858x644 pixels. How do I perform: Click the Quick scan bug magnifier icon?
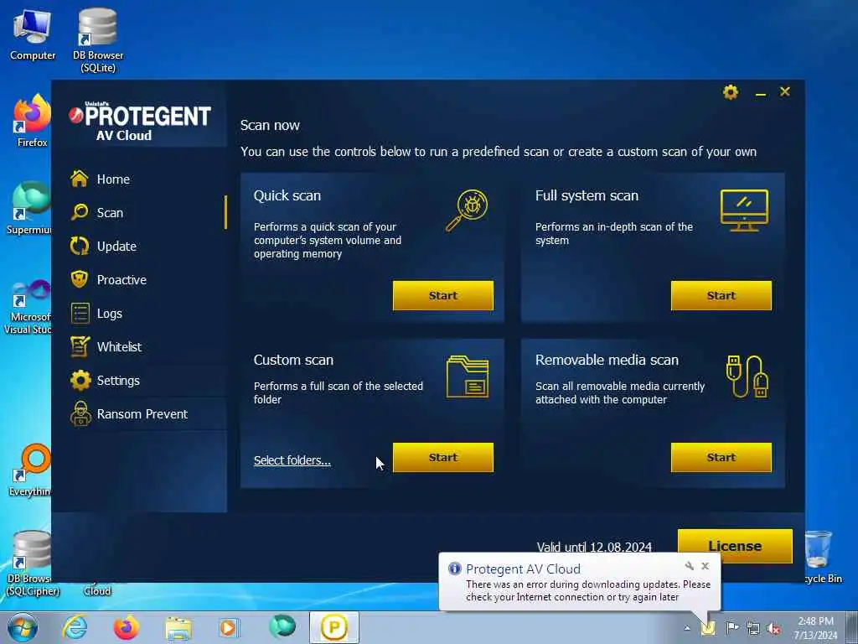[467, 210]
